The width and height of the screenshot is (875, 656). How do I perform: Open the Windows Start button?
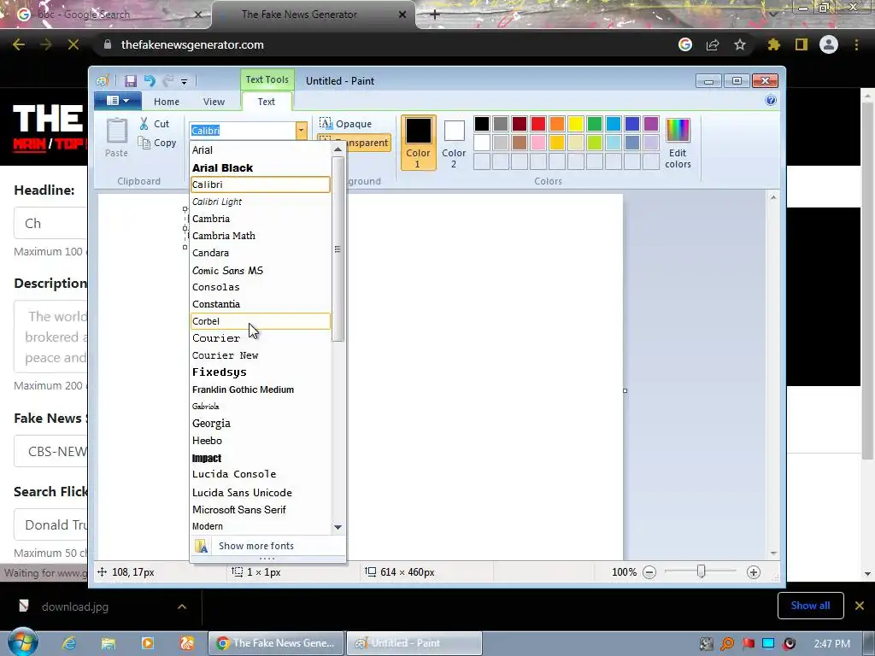tap(22, 642)
